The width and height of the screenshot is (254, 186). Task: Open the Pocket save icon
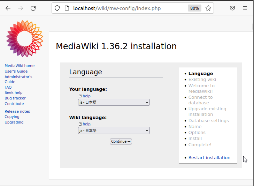click(232, 8)
